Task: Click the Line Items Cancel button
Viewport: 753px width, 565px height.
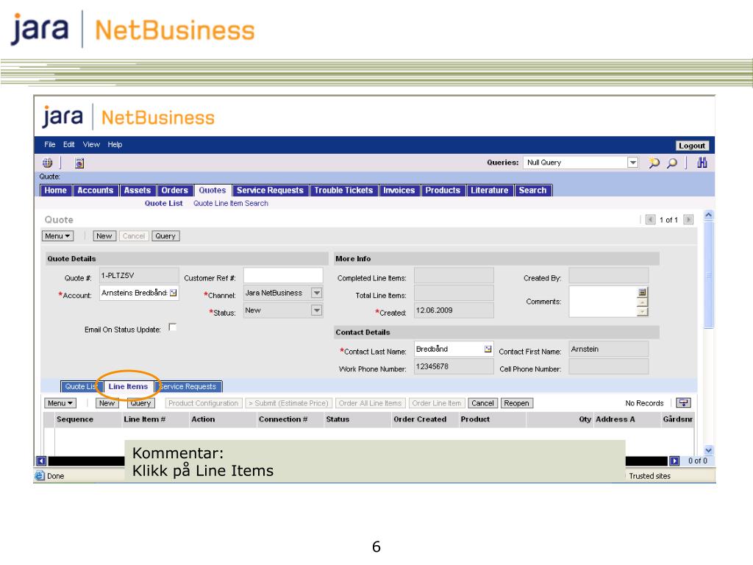Action: coord(482,403)
